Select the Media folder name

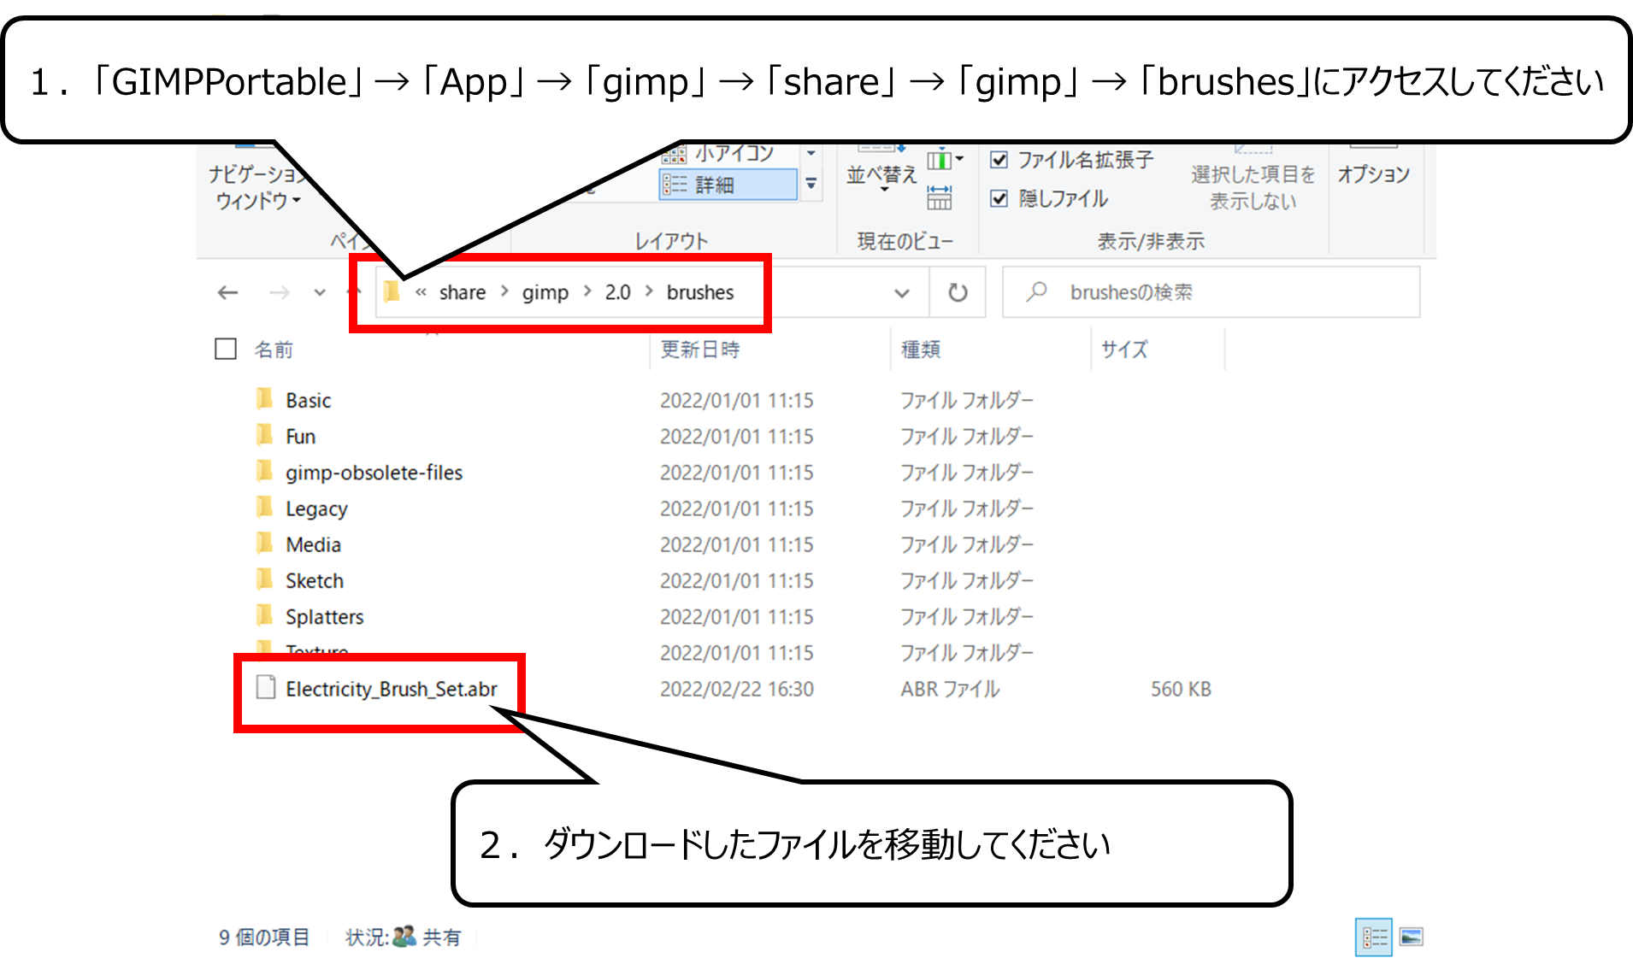coord(314,544)
